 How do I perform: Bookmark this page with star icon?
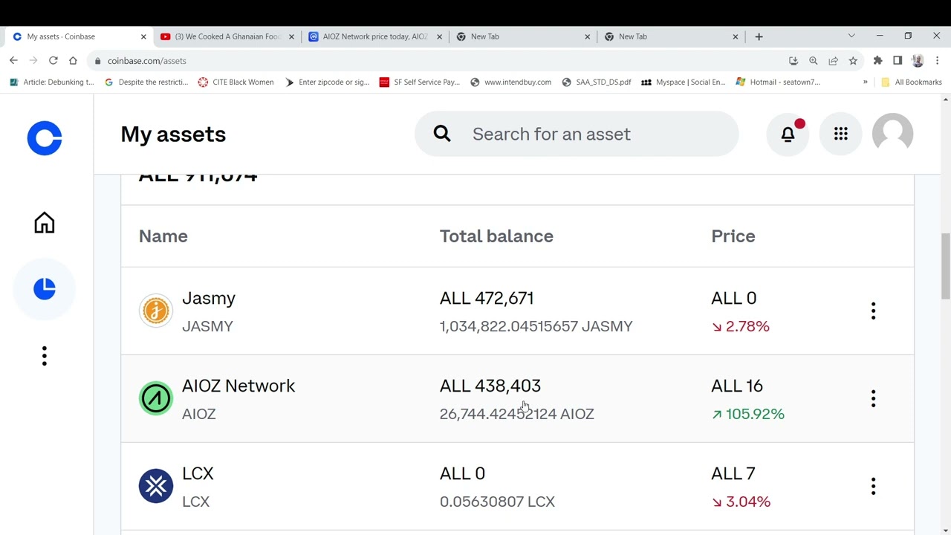853,61
